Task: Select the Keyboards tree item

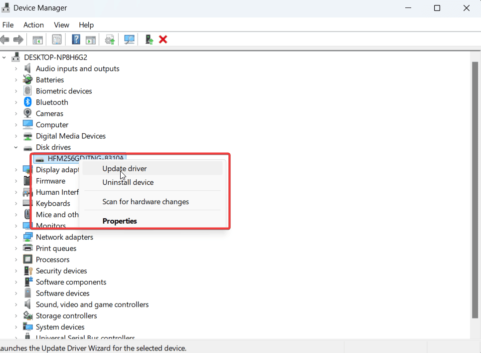Action: [53, 203]
